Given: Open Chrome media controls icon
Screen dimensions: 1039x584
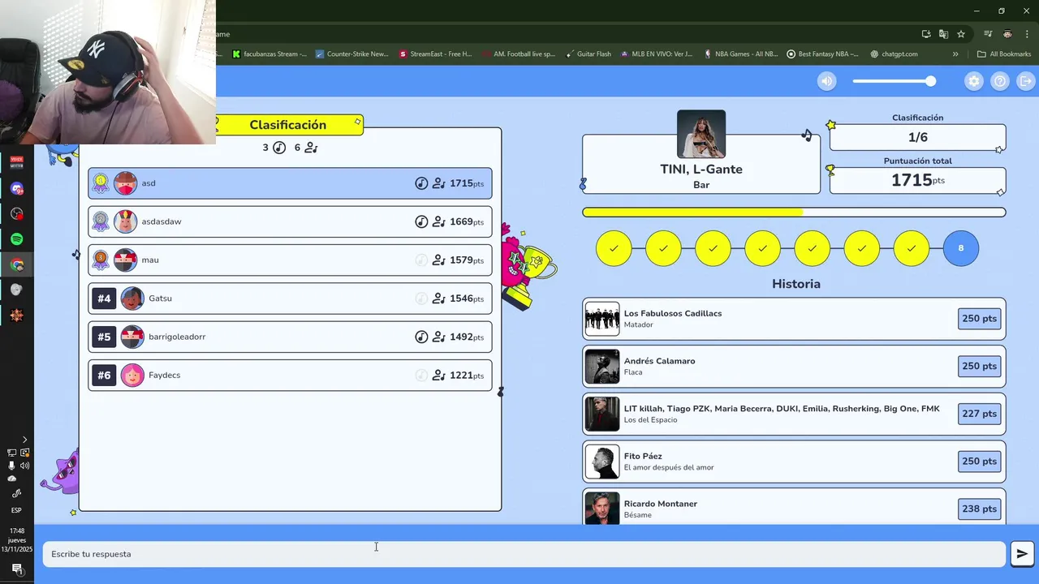Looking at the screenshot, I should coord(988,34).
